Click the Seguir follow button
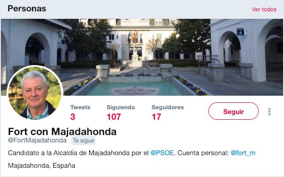 point(233,111)
